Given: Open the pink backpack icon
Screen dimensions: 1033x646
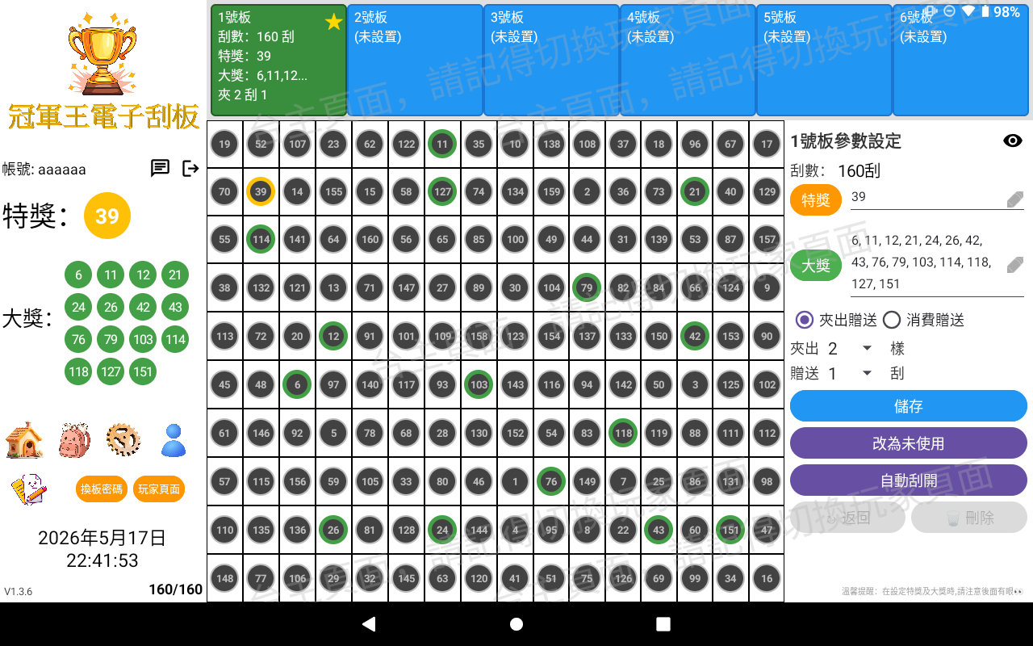Looking at the screenshot, I should pyautogui.click(x=74, y=440).
